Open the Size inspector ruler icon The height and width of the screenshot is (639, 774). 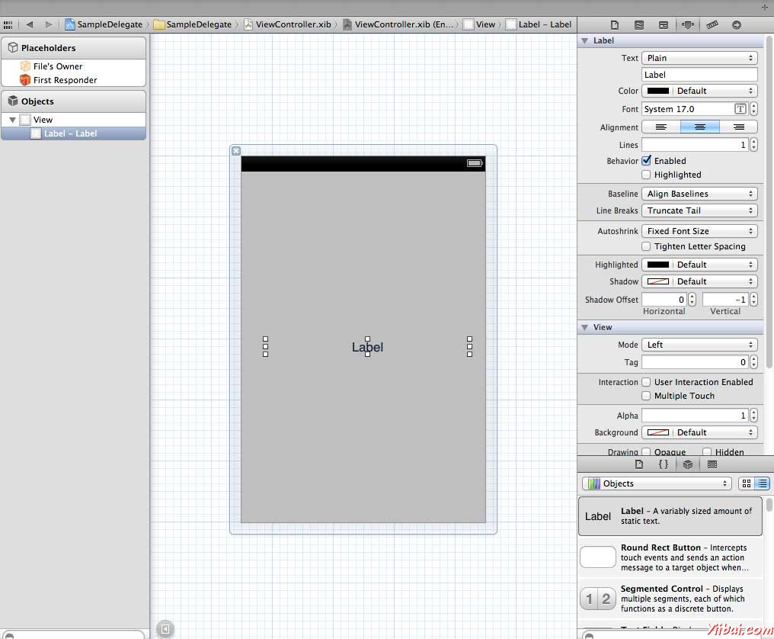click(712, 24)
